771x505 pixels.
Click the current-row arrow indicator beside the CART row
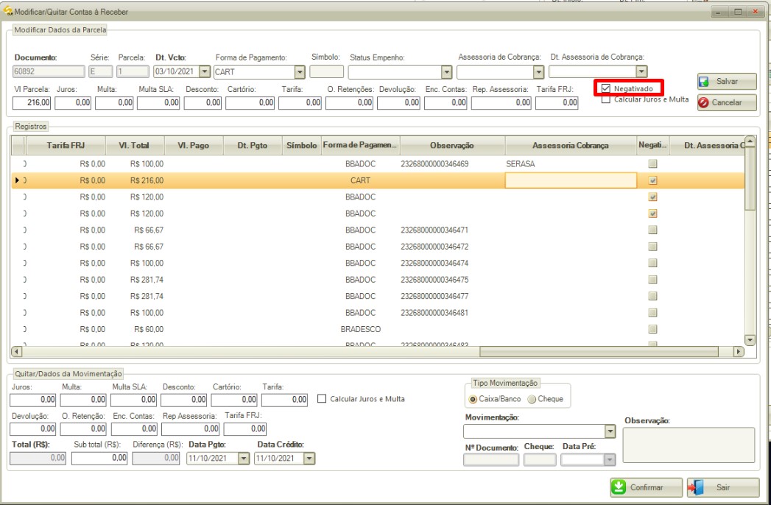[17, 180]
